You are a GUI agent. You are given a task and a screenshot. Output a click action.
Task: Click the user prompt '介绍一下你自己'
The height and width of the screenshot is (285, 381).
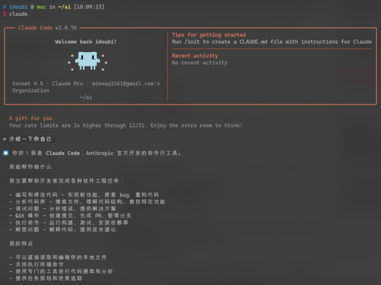(x=30, y=139)
